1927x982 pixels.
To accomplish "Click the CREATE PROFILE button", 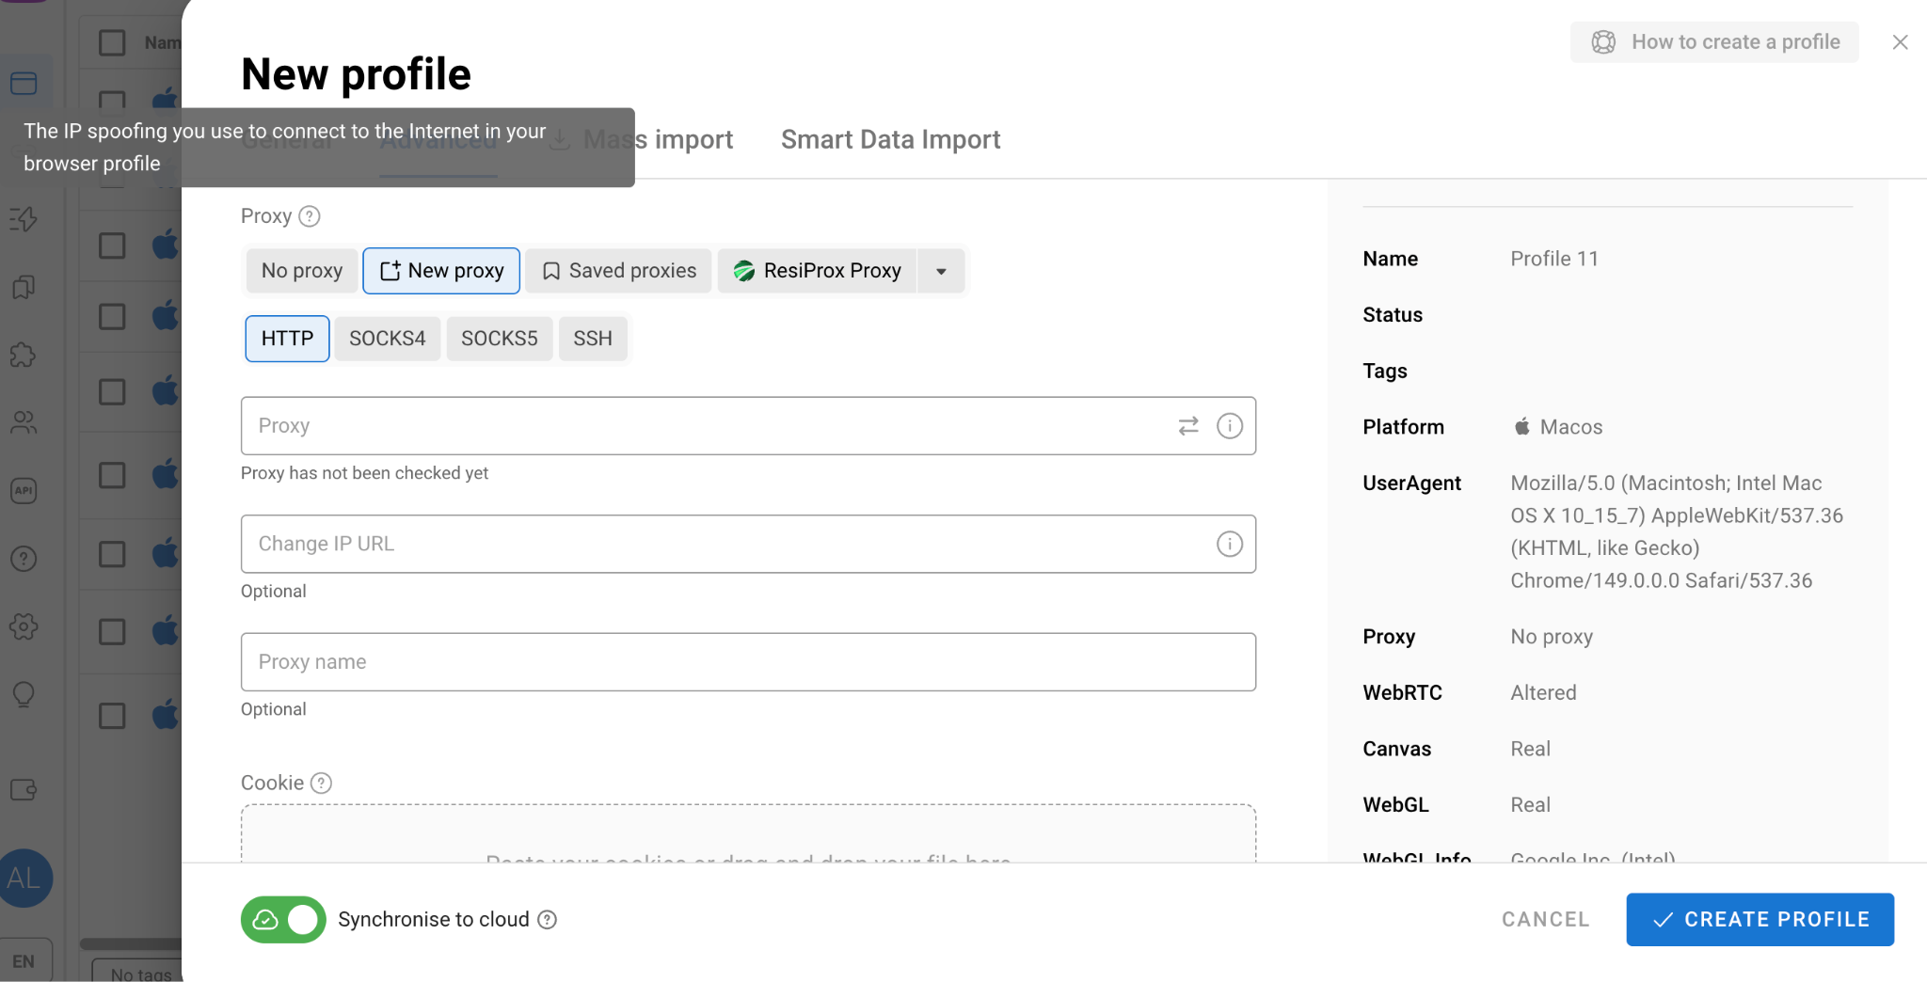I will point(1760,920).
